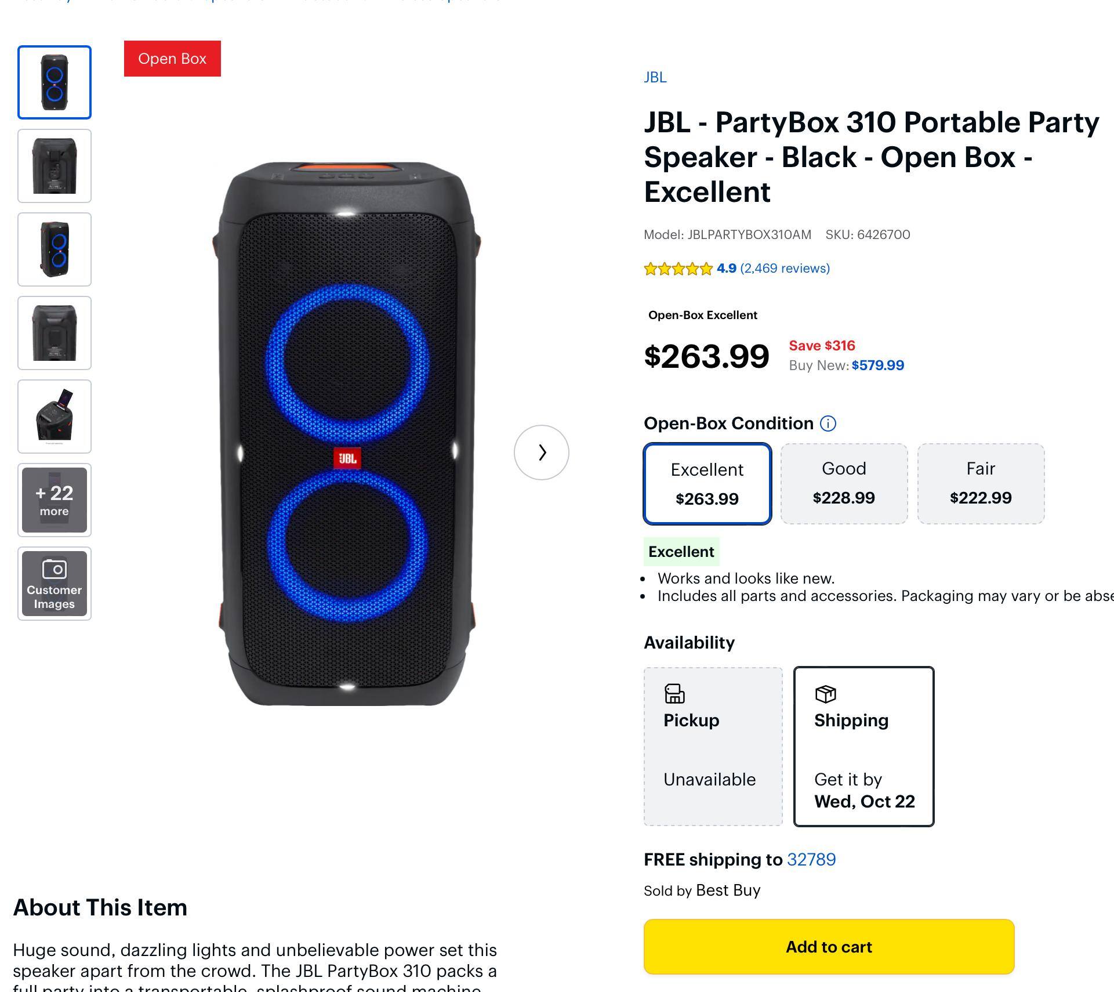
Task: Click the Pickup store icon
Action: coord(674,694)
